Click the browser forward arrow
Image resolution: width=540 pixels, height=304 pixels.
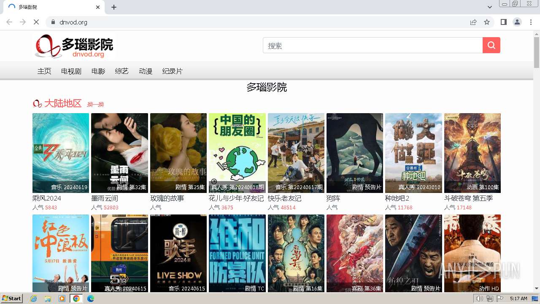tap(23, 22)
